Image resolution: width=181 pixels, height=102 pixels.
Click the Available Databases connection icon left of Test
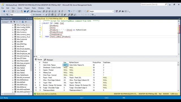click(7, 14)
